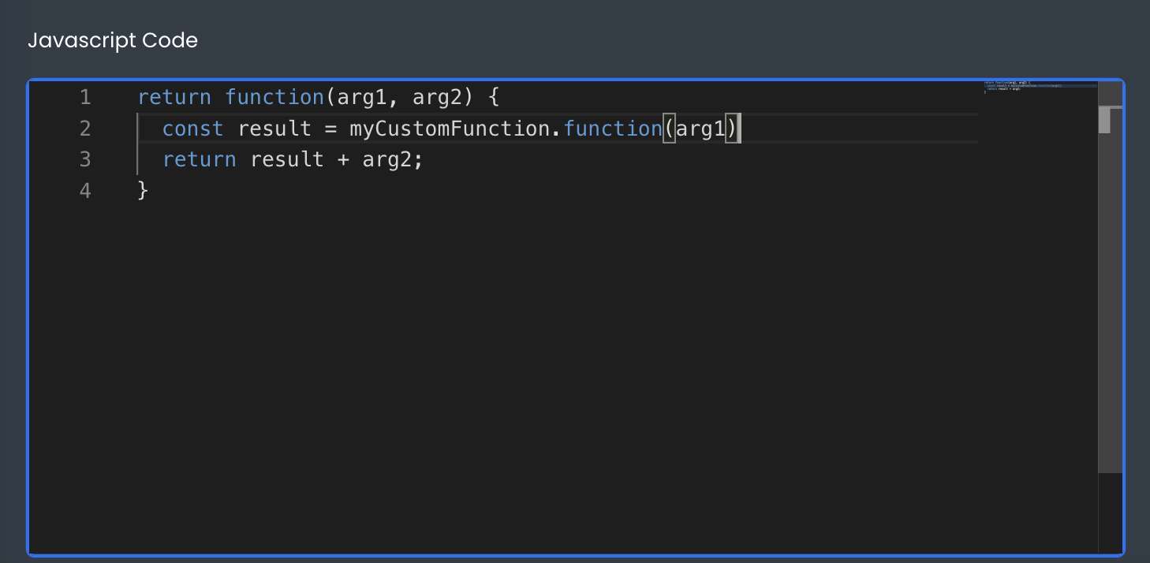This screenshot has width=1150, height=563.
Task: Click line number 1 in the gutter
Action: coord(84,98)
